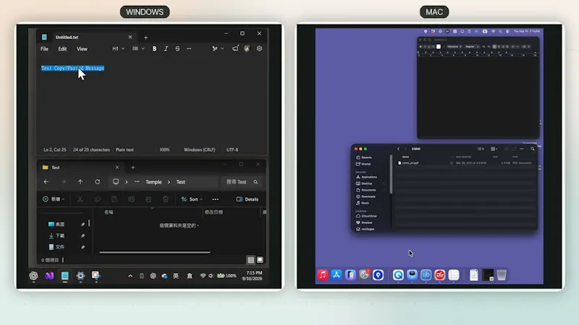Image resolution: width=579 pixels, height=325 pixels.
Task: Click the Search Test input field
Action: 242,182
